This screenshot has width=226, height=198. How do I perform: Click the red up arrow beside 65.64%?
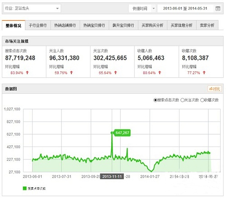pos(116,73)
